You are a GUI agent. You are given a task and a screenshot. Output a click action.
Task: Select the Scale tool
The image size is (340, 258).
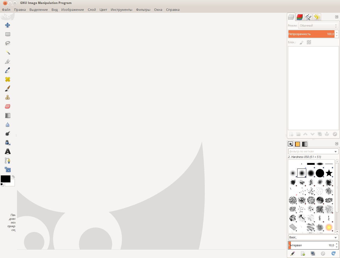[8, 170]
